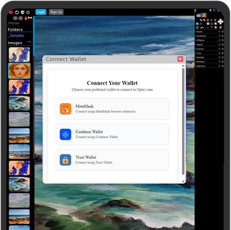The height and width of the screenshot is (230, 231).
Task: Toggle the Effects section visibility eye icon
Action: (x=220, y=40)
